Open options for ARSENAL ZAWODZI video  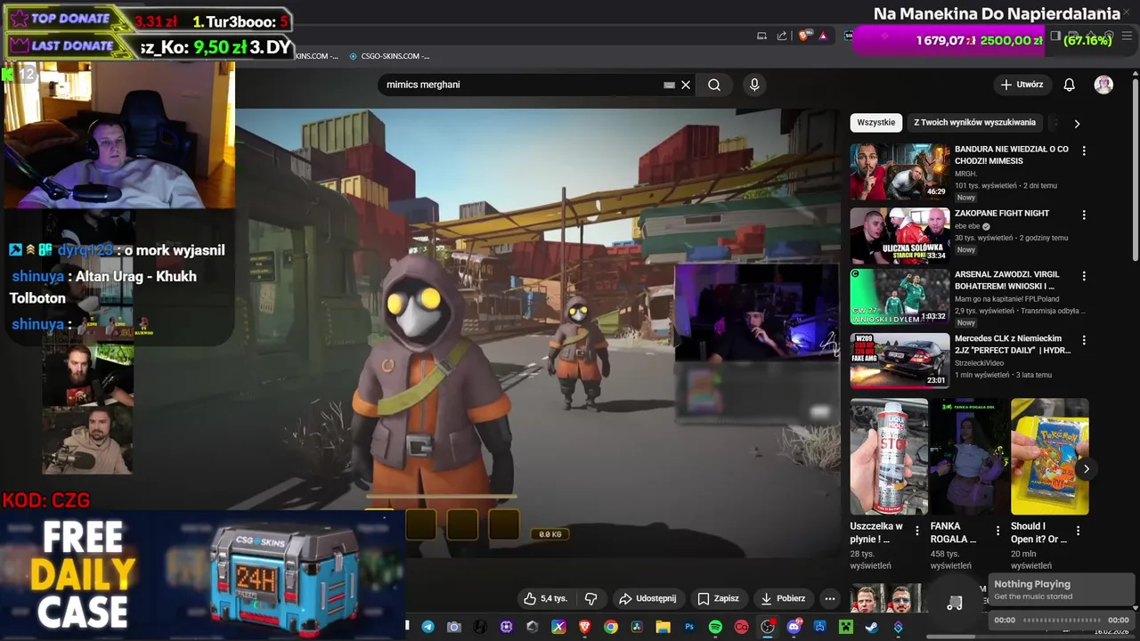(1084, 277)
